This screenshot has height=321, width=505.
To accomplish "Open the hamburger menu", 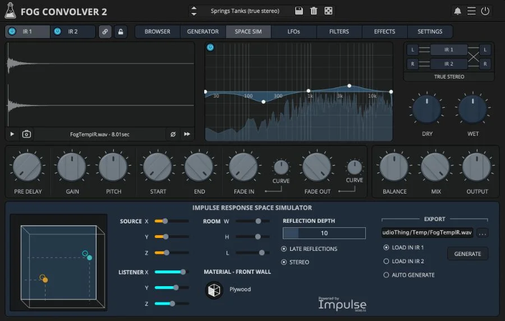I will [x=471, y=11].
